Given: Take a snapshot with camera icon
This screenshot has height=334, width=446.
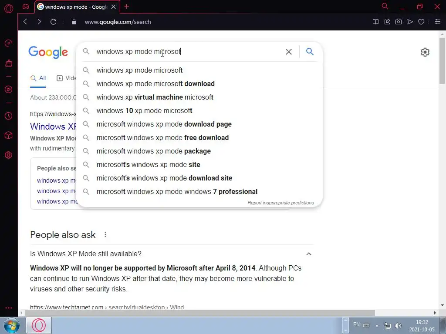Looking at the screenshot, I should 399,22.
